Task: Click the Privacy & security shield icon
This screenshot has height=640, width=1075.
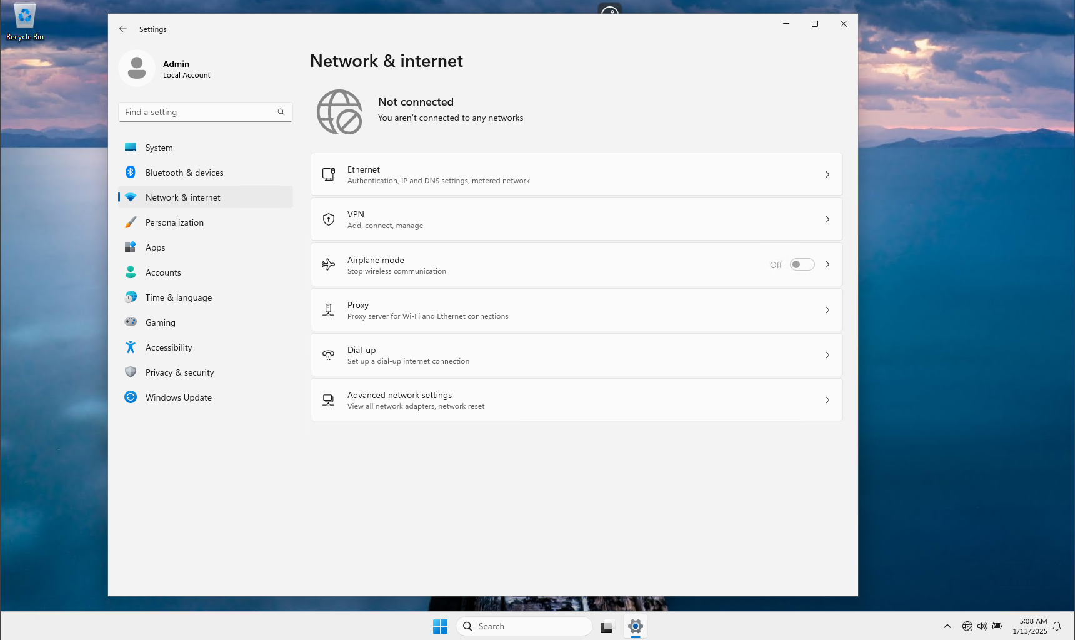Action: (x=131, y=372)
